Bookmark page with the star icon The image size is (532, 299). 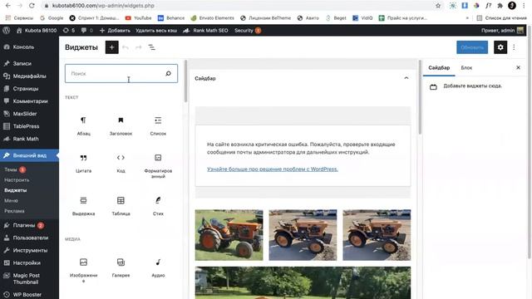438,6
